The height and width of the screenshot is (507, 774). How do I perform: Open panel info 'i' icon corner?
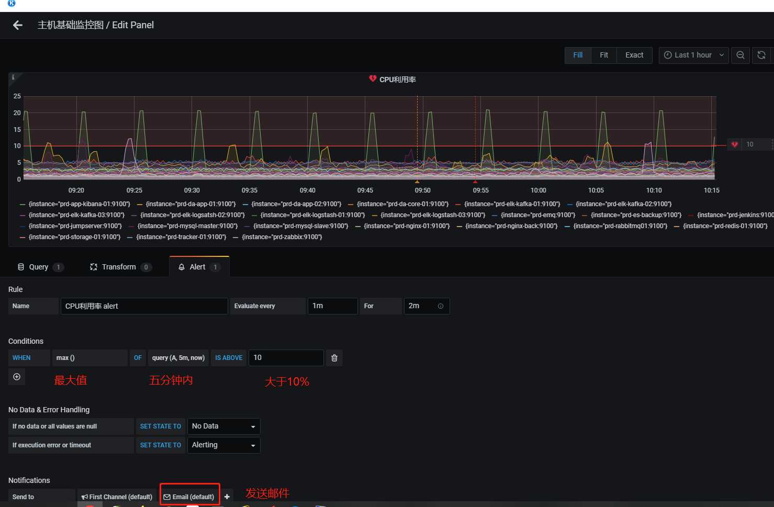coord(13,77)
